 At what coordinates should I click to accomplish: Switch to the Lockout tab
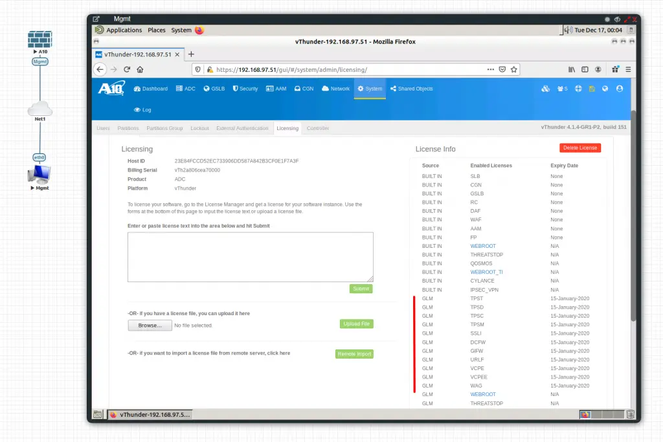199,128
